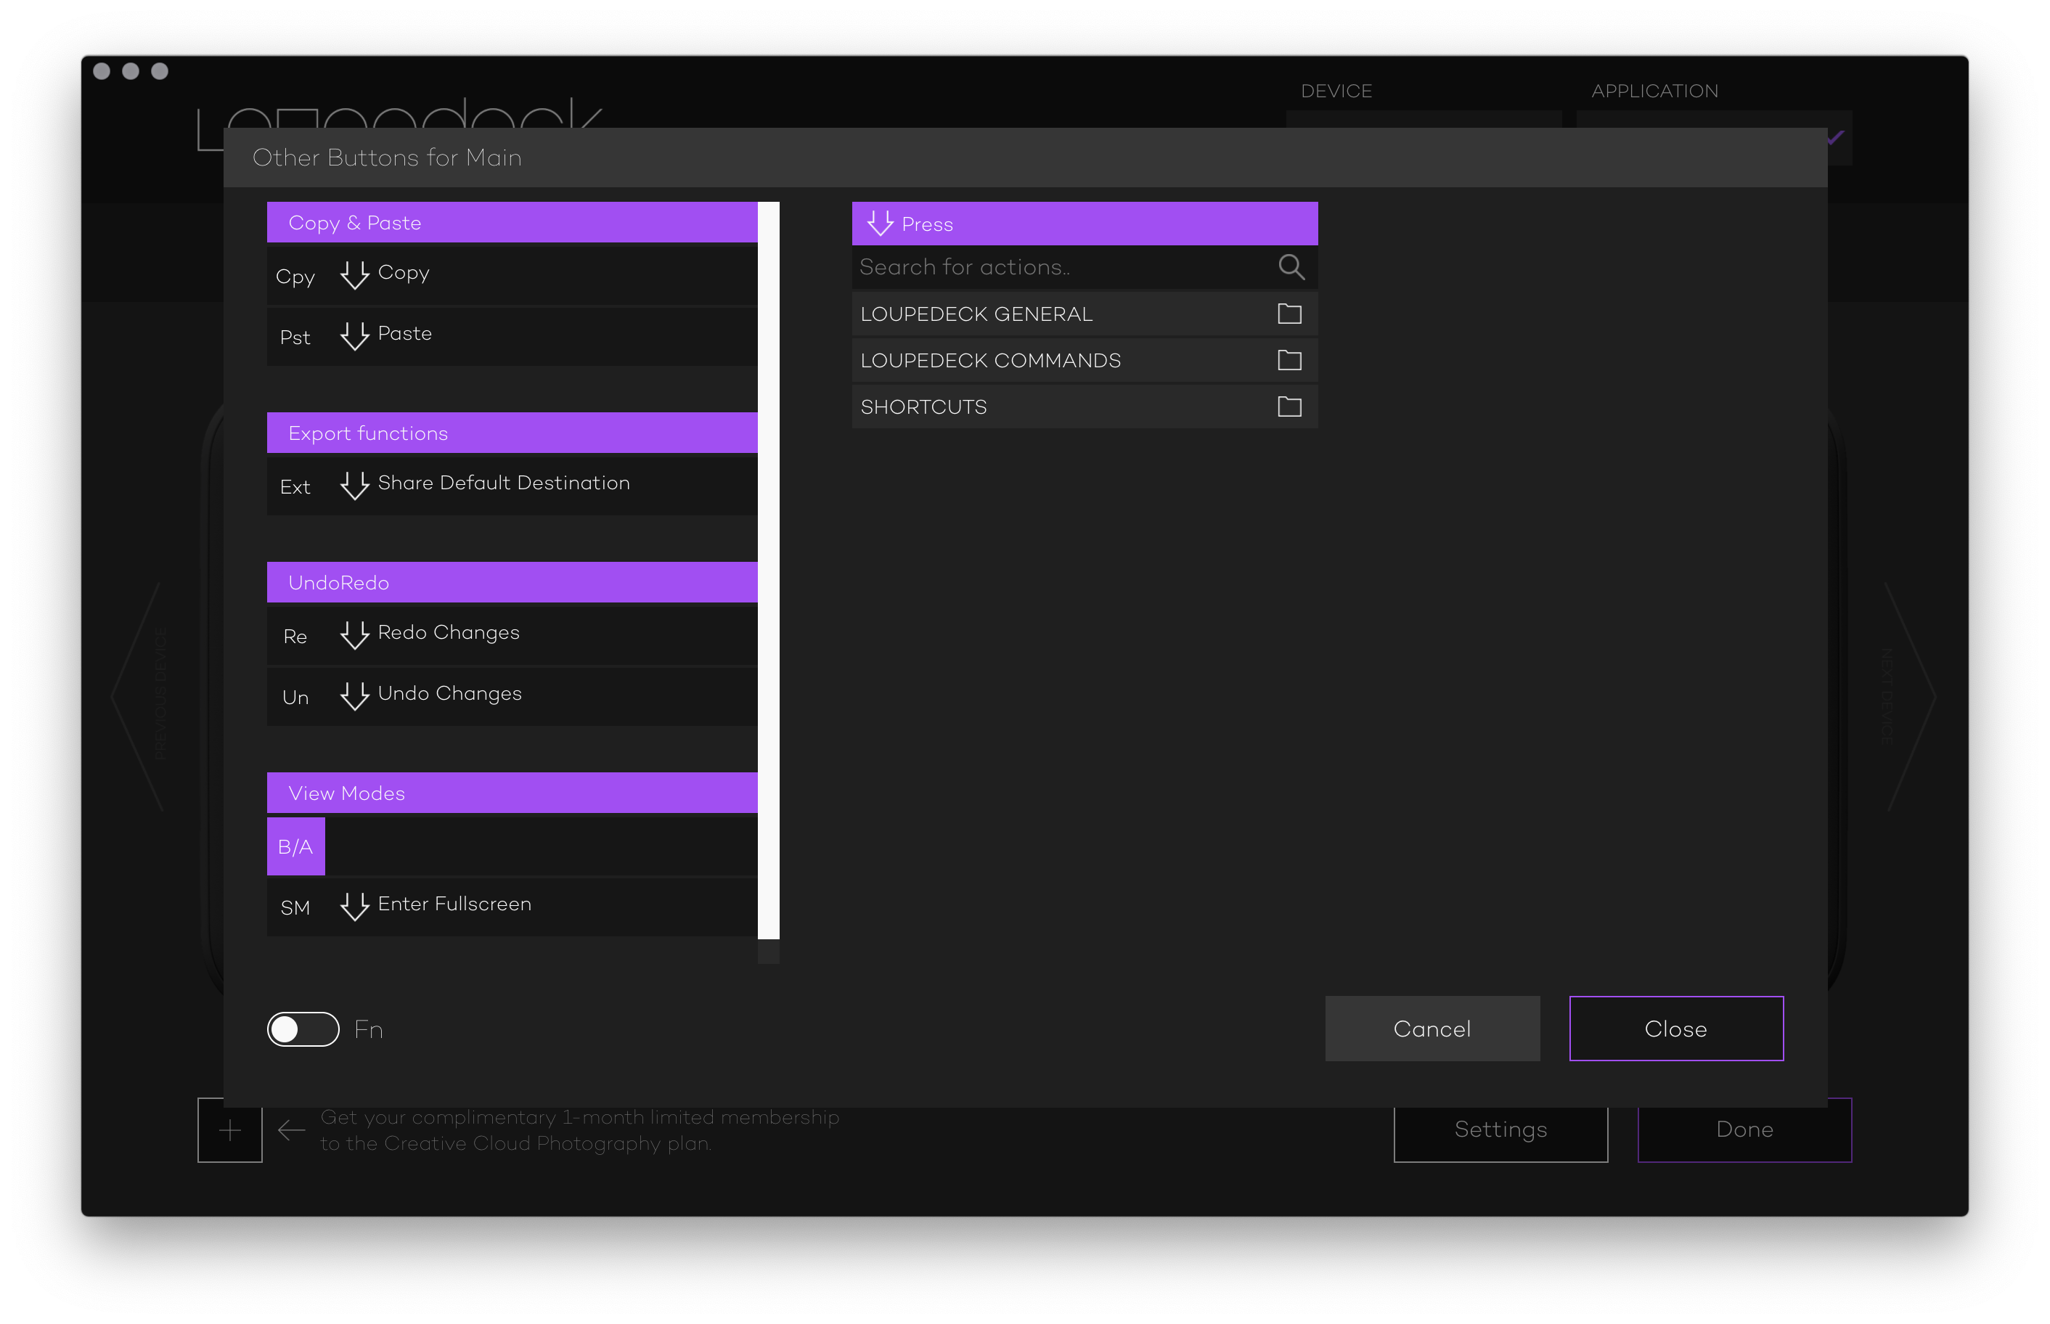Click the press arrow icon beside Paste
Viewport: 2050px width, 1324px height.
tap(354, 335)
